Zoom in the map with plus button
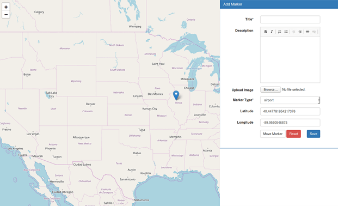 tap(6, 7)
